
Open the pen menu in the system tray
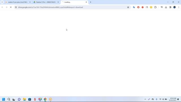point(149,99)
